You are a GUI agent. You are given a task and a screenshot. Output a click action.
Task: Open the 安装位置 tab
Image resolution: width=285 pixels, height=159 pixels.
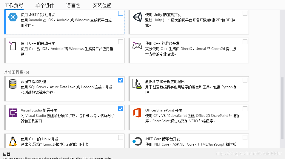click(x=102, y=5)
